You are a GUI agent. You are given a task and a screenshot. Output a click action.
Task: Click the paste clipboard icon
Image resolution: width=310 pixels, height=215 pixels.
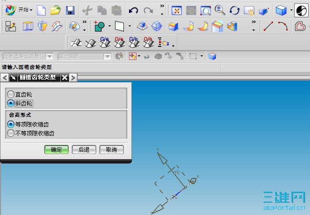pyautogui.click(x=116, y=10)
